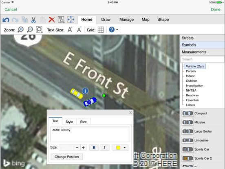Viewport: 225px width, 169px height.
Task: Click the Zoom Out magnifier
Action: pyautogui.click(x=30, y=30)
